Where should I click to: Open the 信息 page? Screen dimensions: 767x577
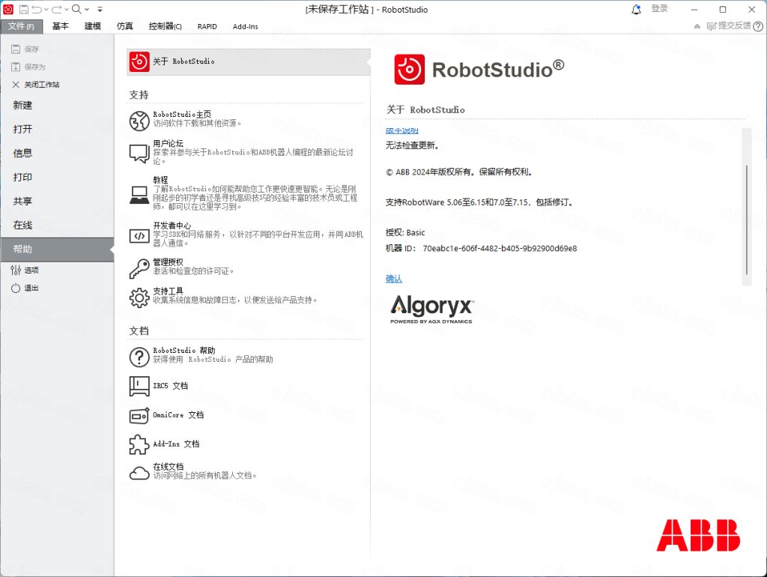[x=22, y=153]
